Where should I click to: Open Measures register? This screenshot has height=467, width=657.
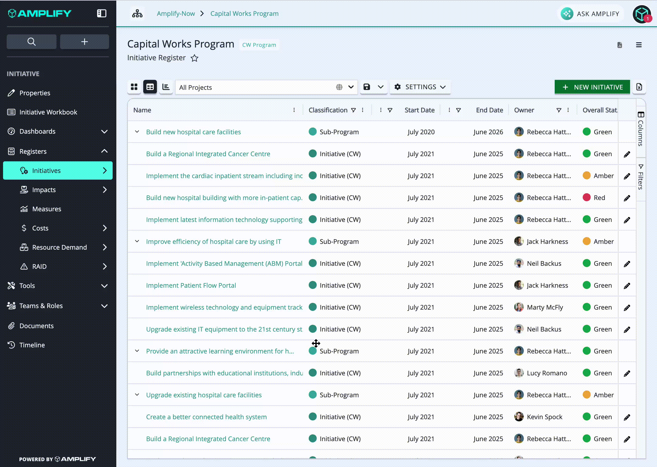[58, 209]
